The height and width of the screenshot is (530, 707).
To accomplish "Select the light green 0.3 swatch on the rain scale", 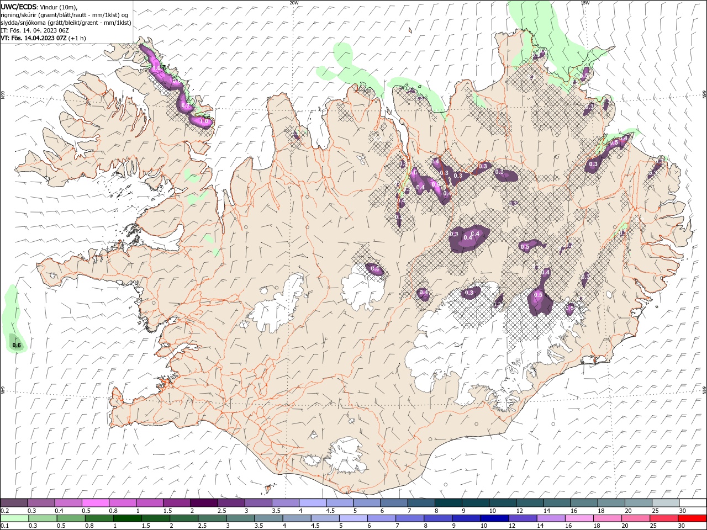I will click(43, 518).
